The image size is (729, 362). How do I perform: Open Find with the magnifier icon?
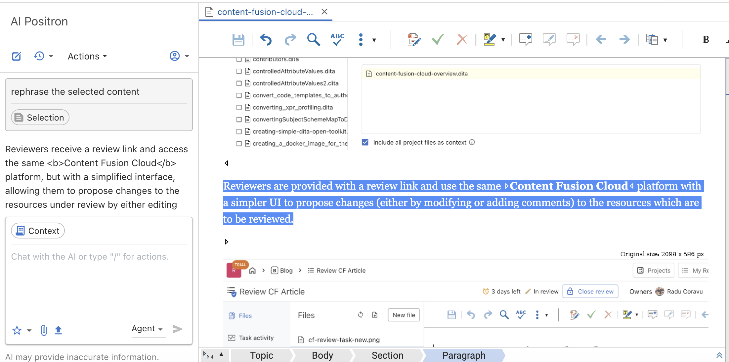313,40
